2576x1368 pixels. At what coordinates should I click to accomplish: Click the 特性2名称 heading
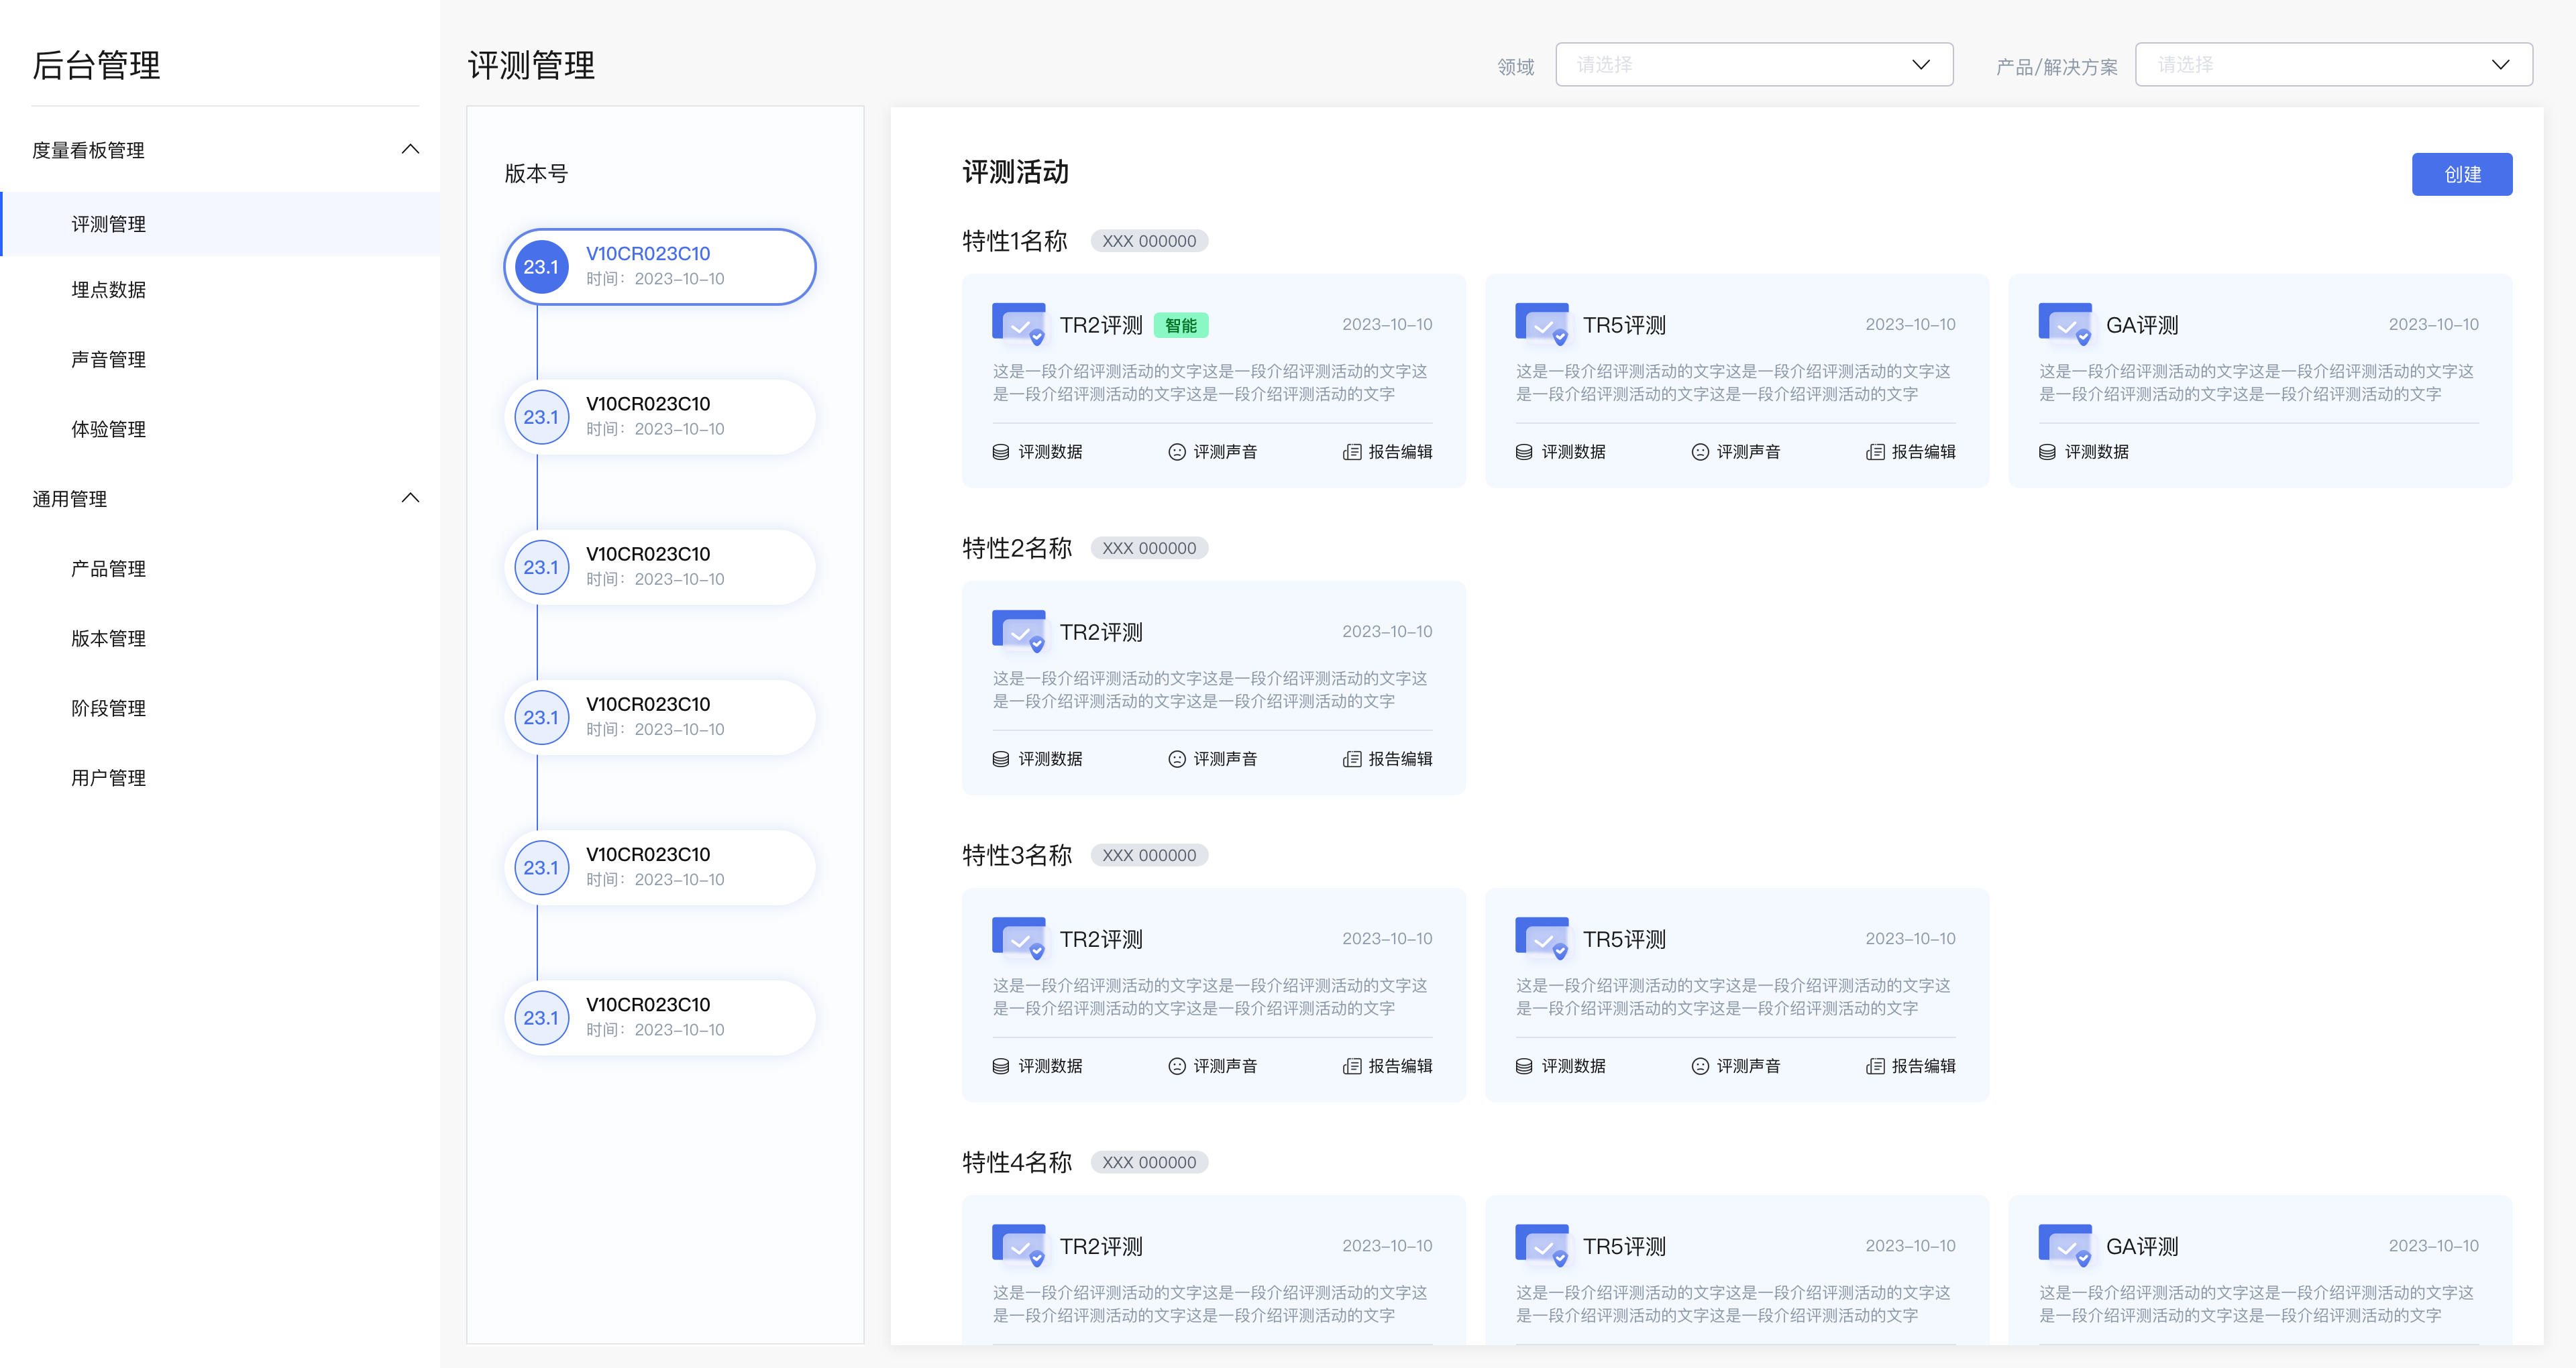point(1017,548)
